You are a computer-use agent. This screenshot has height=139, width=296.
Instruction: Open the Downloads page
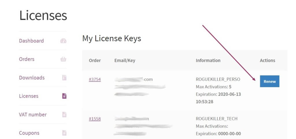pyautogui.click(x=32, y=78)
